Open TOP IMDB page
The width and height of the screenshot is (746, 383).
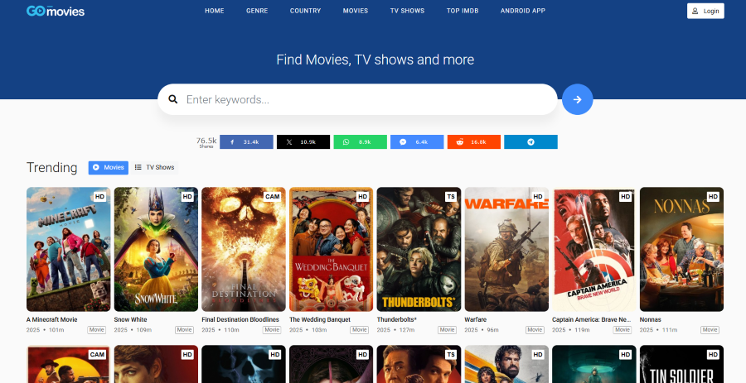point(463,11)
